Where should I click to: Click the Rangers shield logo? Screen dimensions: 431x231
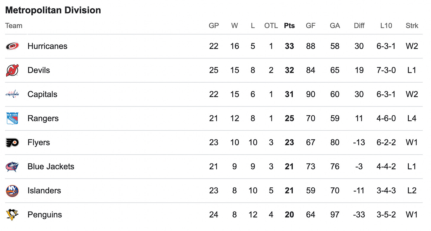click(12, 118)
